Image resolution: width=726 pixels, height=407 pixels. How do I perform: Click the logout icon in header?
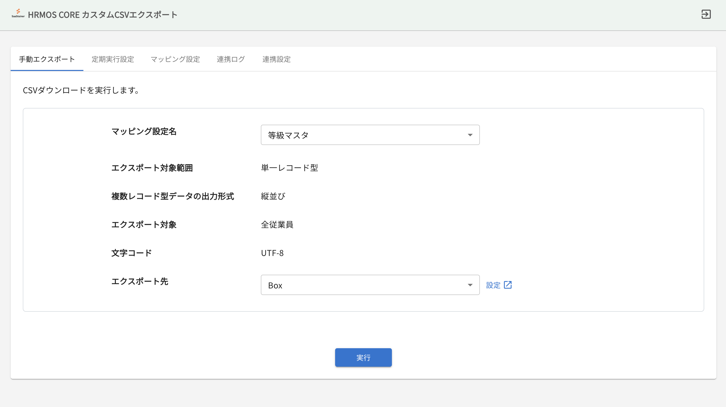706,14
